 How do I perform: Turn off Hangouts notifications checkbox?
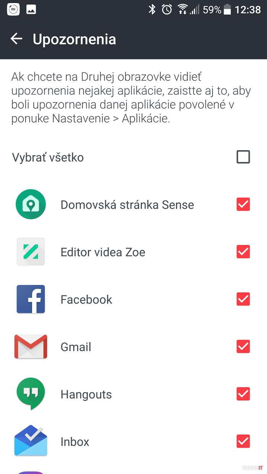point(243,394)
